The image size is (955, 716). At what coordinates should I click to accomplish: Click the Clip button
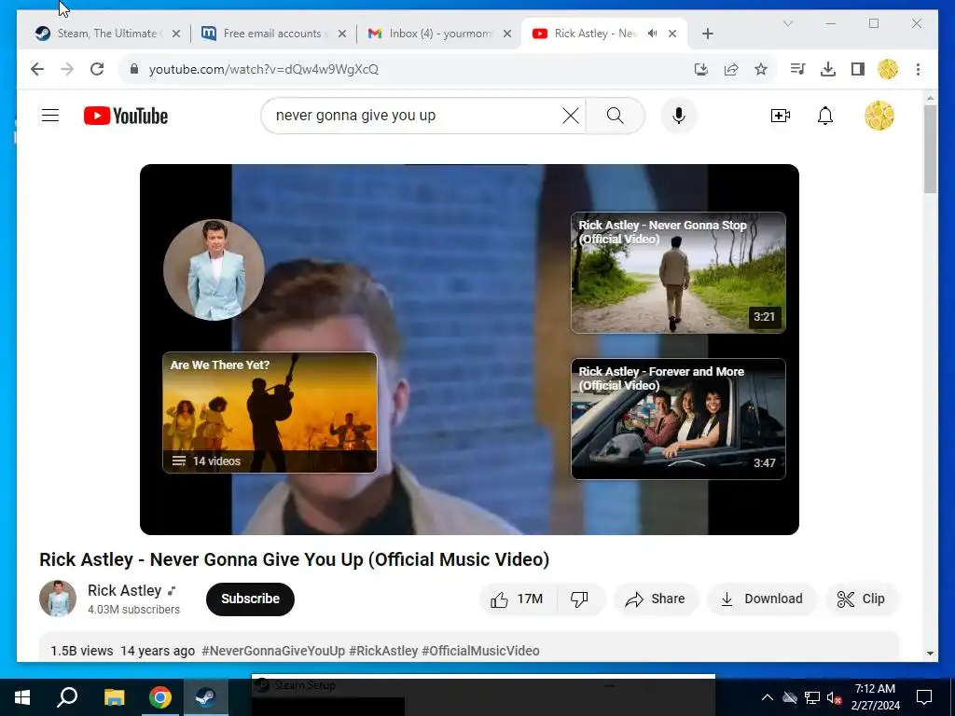(x=861, y=599)
